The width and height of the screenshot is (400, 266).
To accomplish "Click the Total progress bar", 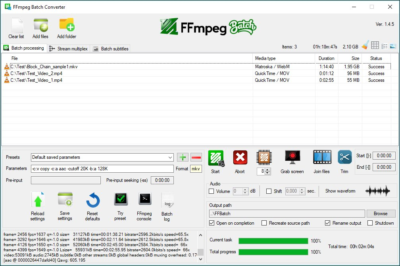I will (273, 252).
